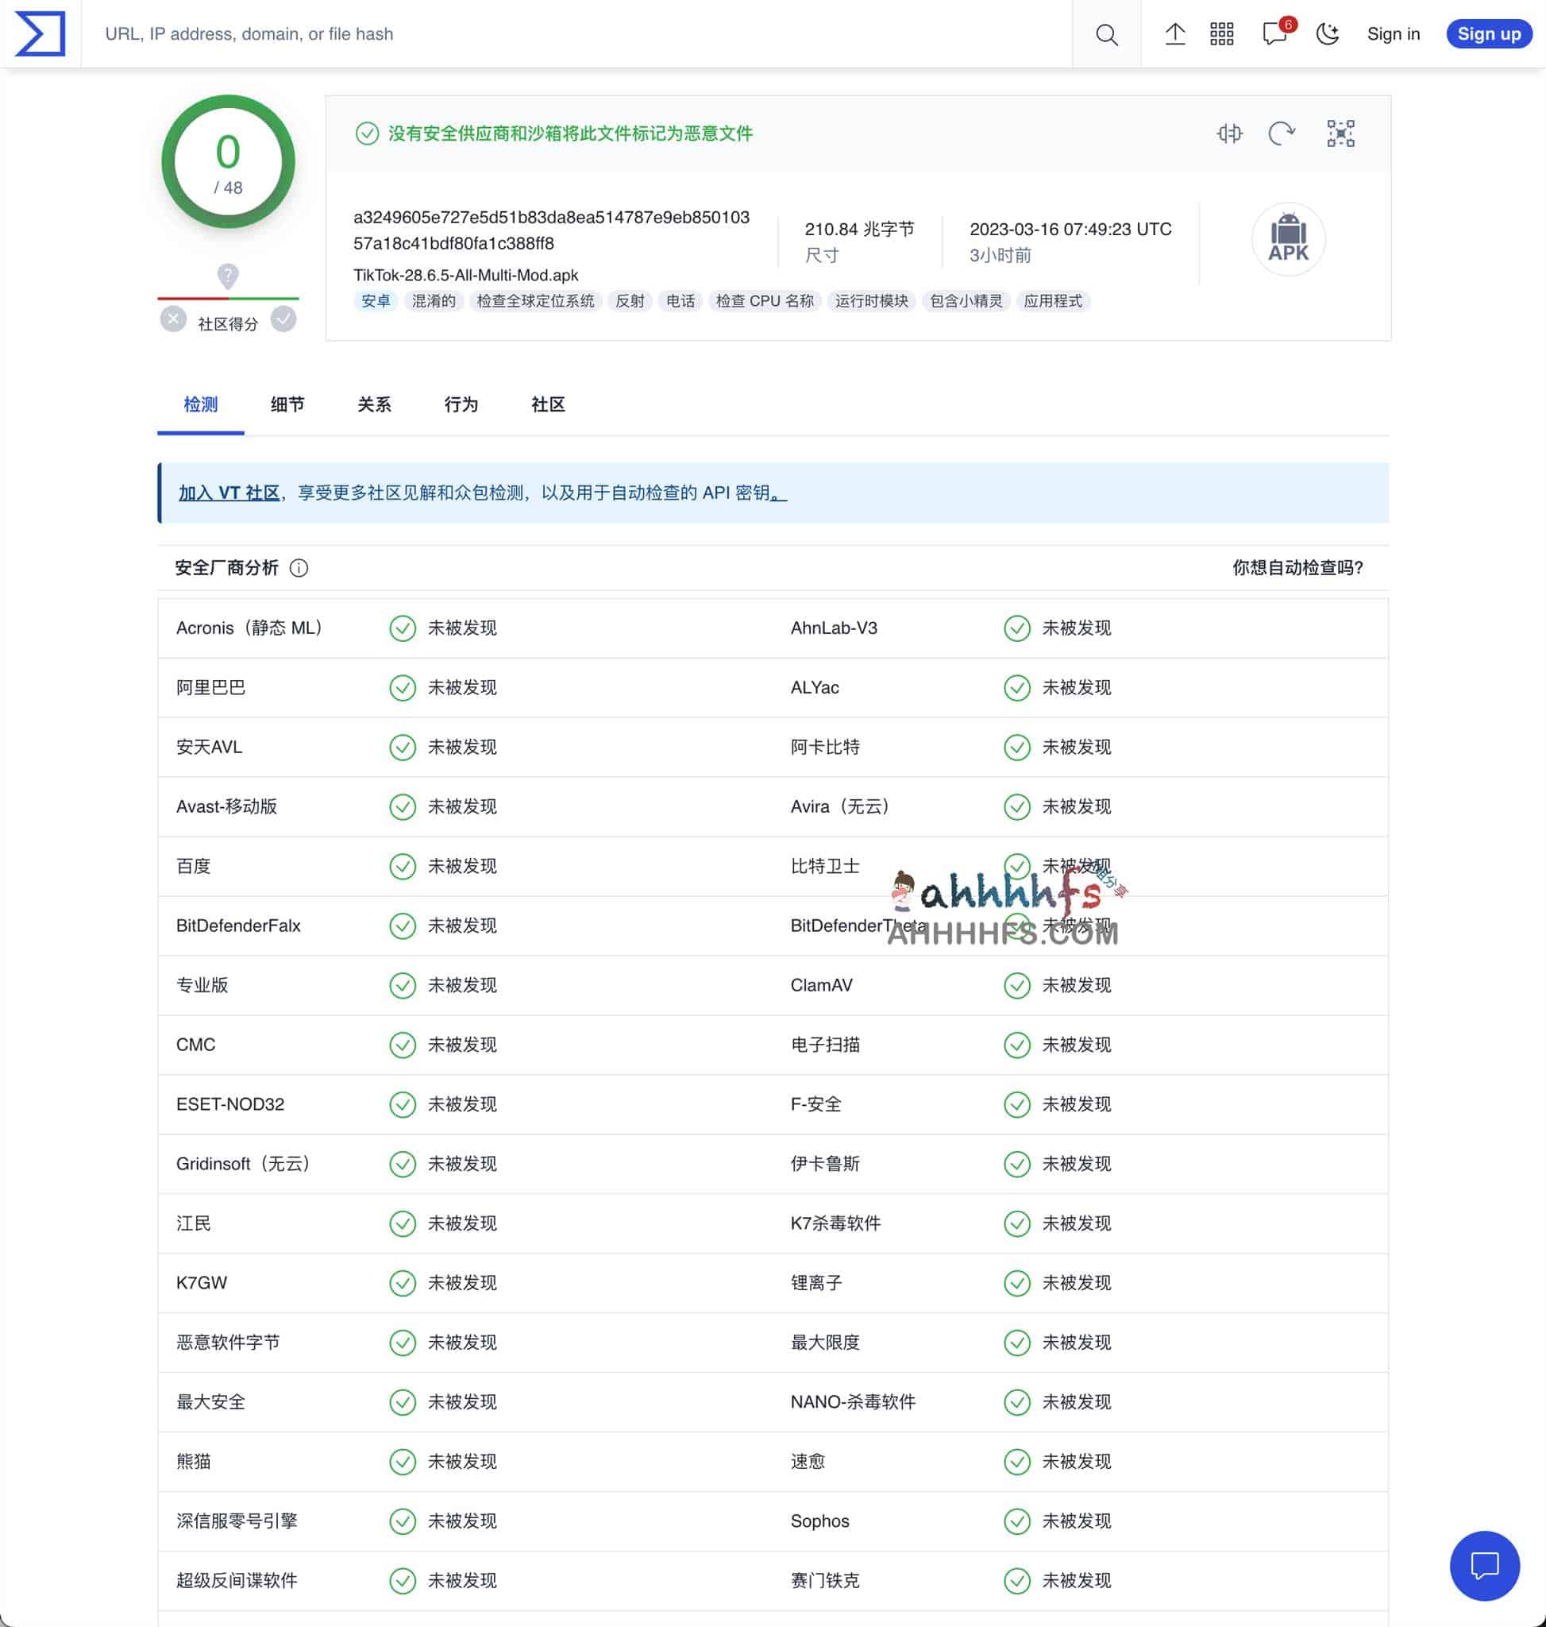1546x1627 pixels.
Task: Reanalyze the file using the refresh icon
Action: (1283, 133)
